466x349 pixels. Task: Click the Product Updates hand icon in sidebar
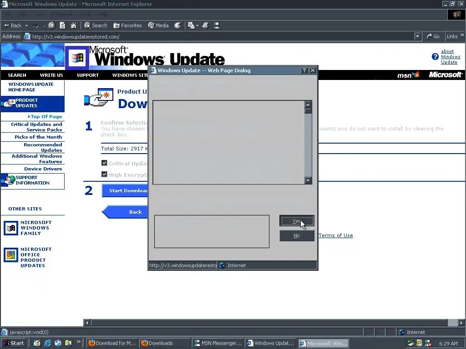tap(8, 103)
